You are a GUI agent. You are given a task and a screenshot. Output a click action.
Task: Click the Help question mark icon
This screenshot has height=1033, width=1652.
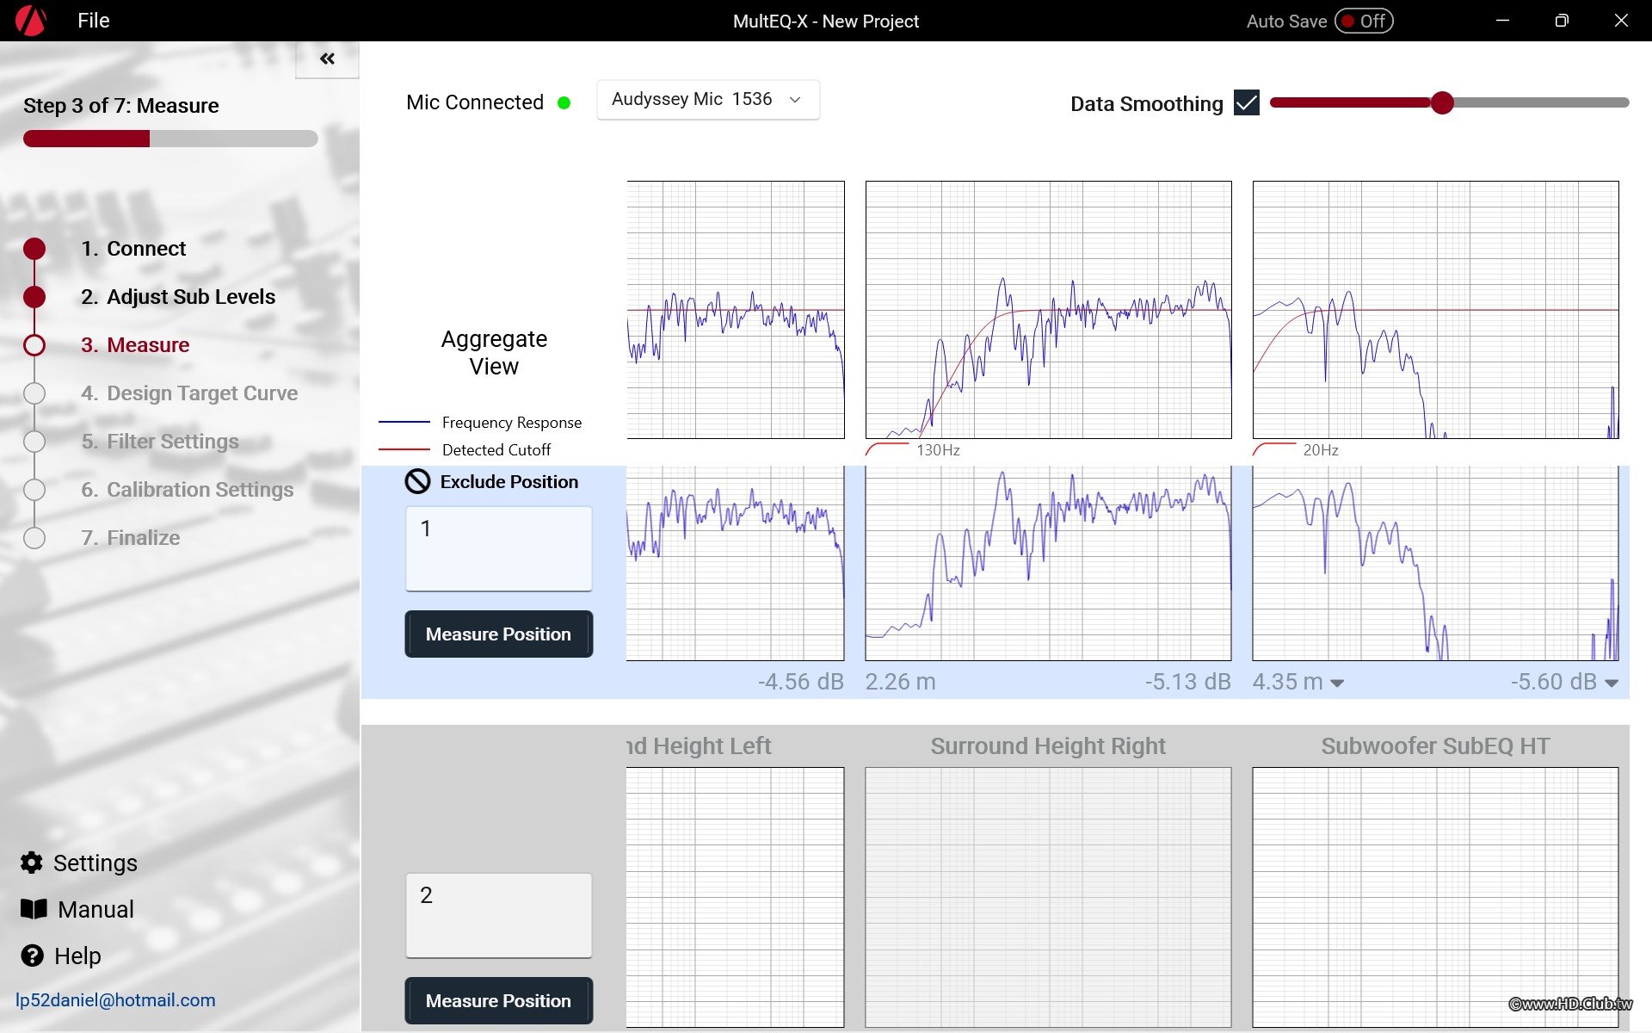[x=33, y=956]
